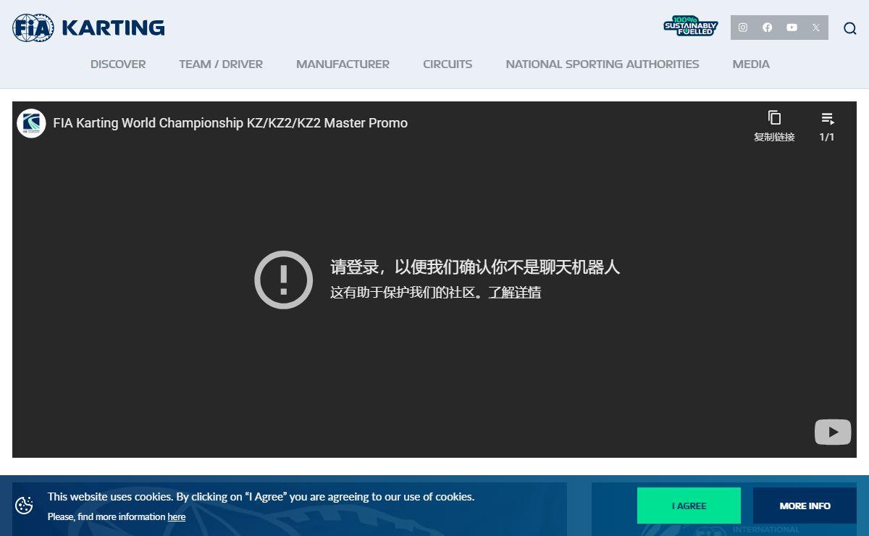Open the CIRCUITS menu
Viewport: 869px width, 536px height.
point(448,64)
